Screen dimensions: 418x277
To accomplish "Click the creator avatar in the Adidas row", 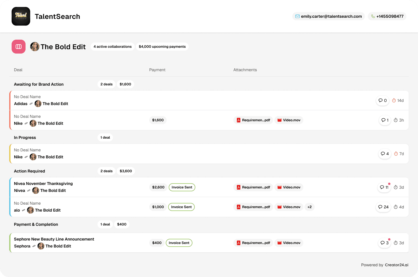I will point(38,104).
